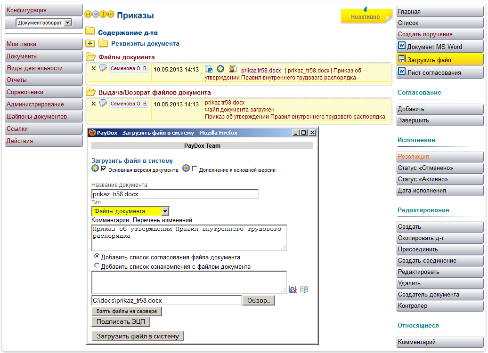Click the delete X icon in Файлы документа row
Image resolution: width=488 pixels, height=353 pixels.
(93, 68)
